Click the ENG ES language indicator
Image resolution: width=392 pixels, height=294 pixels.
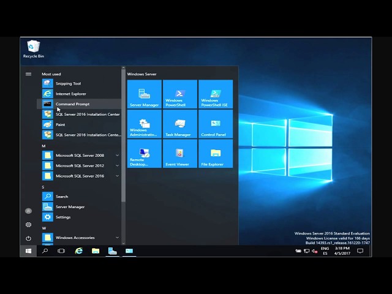pyautogui.click(x=325, y=251)
